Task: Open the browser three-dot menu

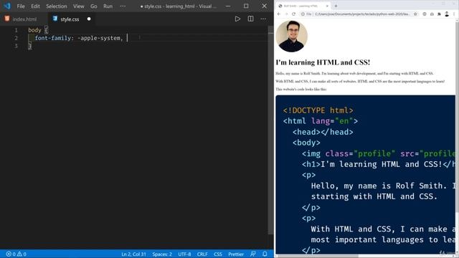Action: 454,14
